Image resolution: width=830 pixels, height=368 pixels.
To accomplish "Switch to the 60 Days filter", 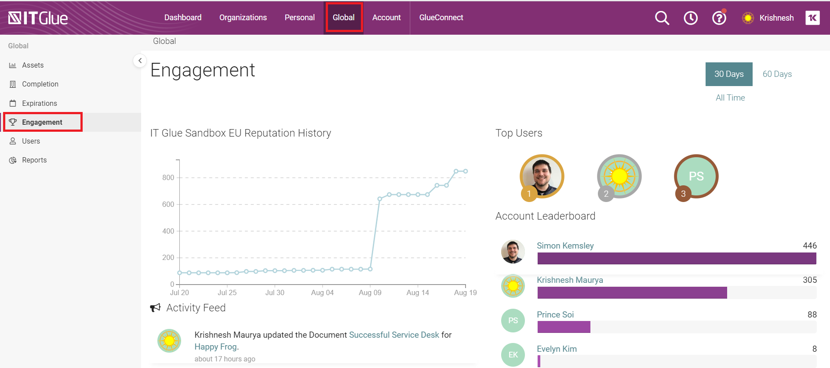I will (777, 74).
